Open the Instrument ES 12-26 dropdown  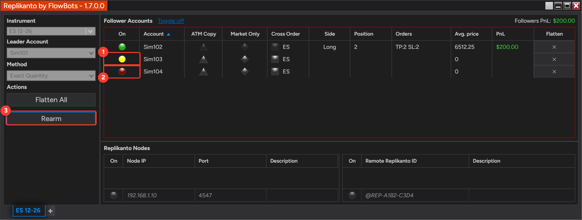[x=51, y=31]
